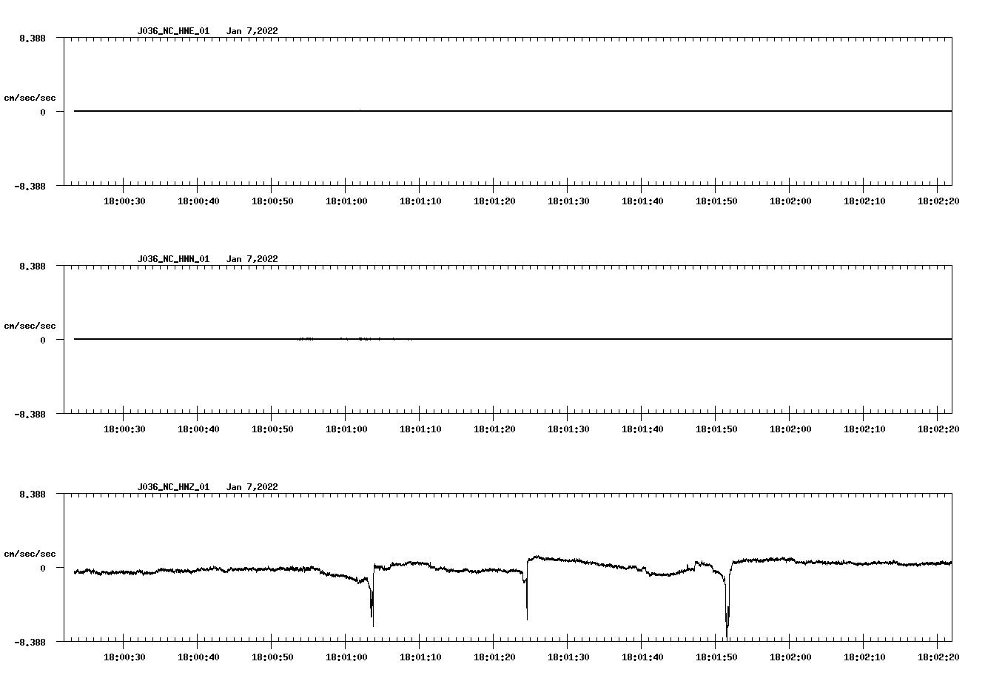Click the 18:01:30 time label under HNE plot
The image size is (1005, 684).
tap(568, 201)
